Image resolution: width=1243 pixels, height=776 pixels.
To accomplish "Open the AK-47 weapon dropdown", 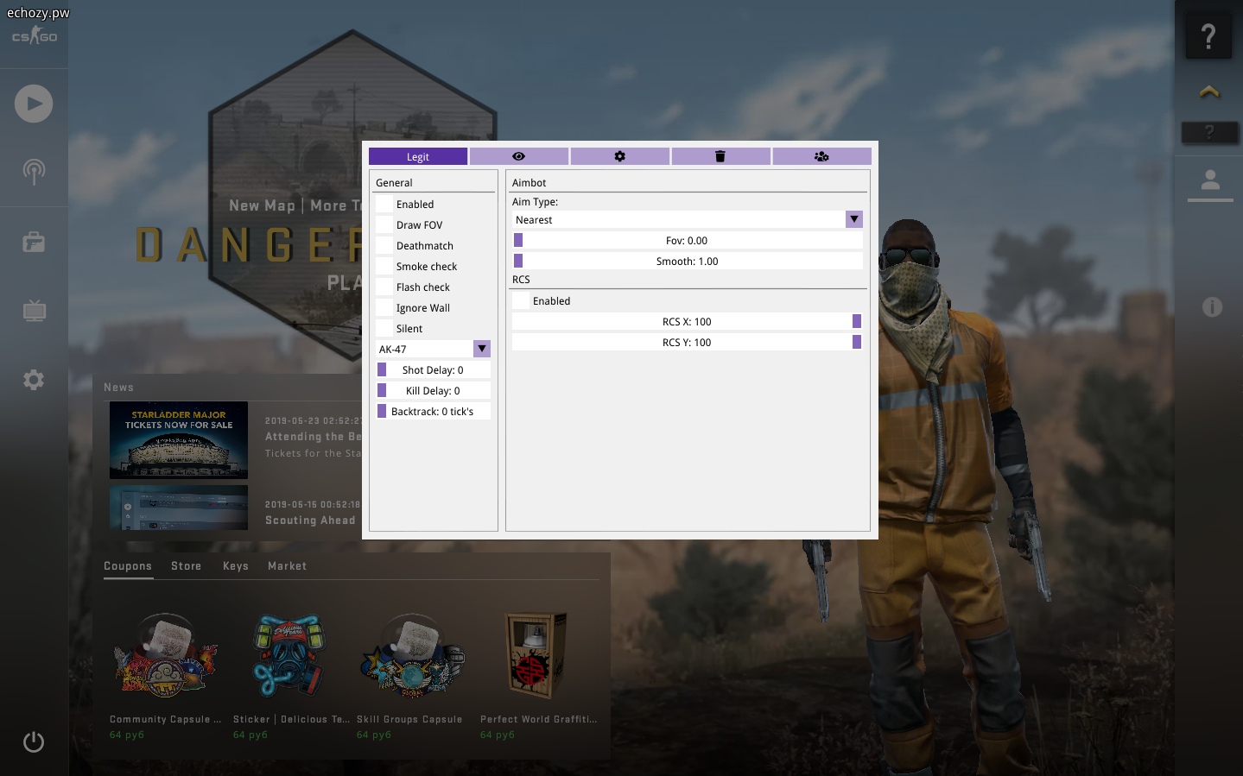I will pyautogui.click(x=433, y=349).
